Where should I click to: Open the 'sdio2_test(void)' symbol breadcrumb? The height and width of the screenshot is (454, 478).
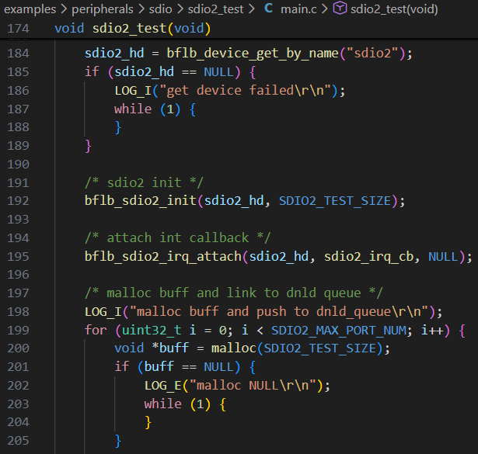point(395,9)
